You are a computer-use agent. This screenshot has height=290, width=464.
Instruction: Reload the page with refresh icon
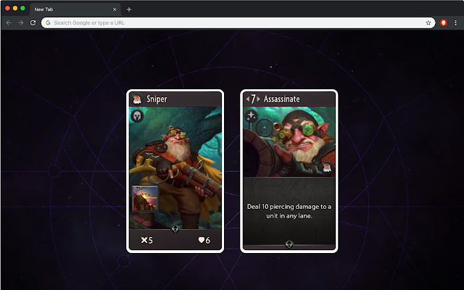coord(33,22)
